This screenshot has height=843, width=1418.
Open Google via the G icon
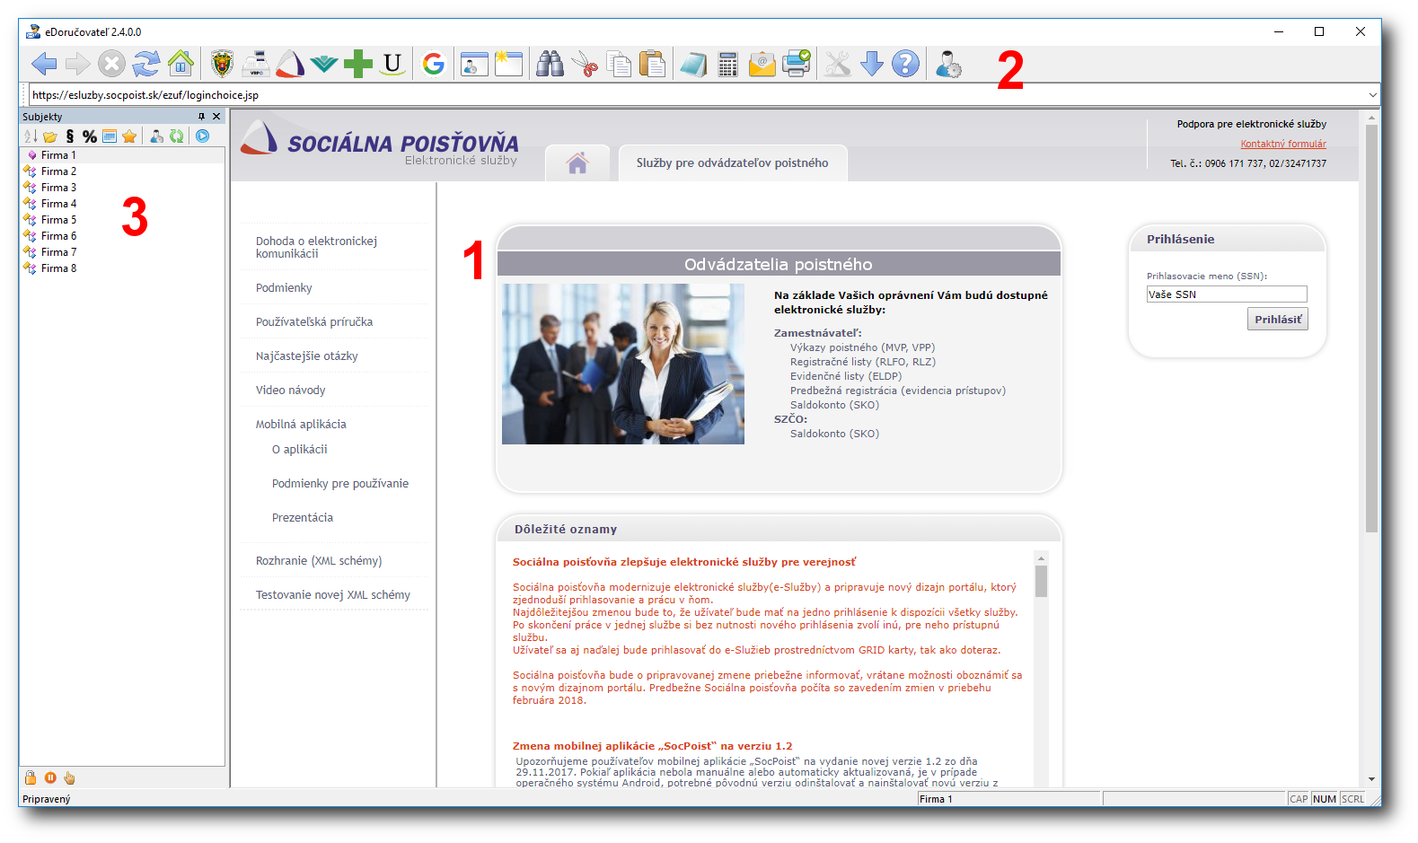(x=434, y=64)
